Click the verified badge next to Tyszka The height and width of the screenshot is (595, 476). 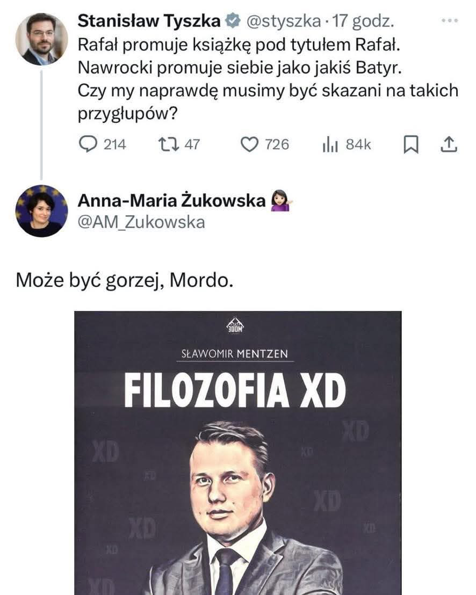232,21
